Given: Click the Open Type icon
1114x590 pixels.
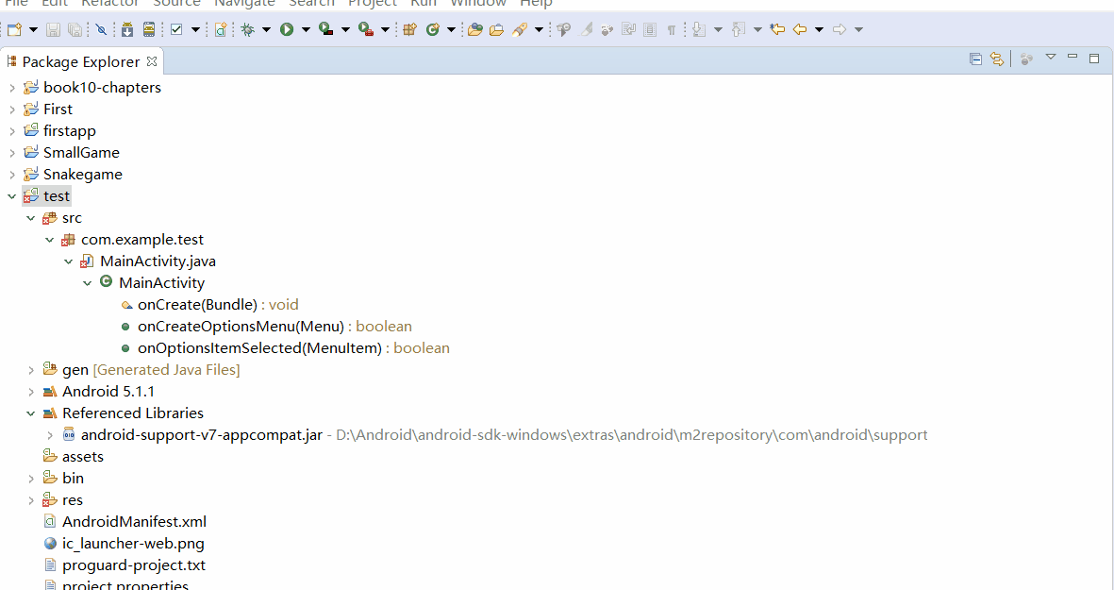Looking at the screenshot, I should 475,30.
